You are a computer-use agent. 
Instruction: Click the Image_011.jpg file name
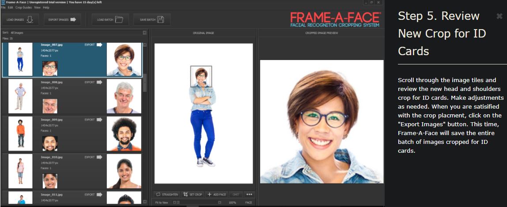tap(51, 195)
